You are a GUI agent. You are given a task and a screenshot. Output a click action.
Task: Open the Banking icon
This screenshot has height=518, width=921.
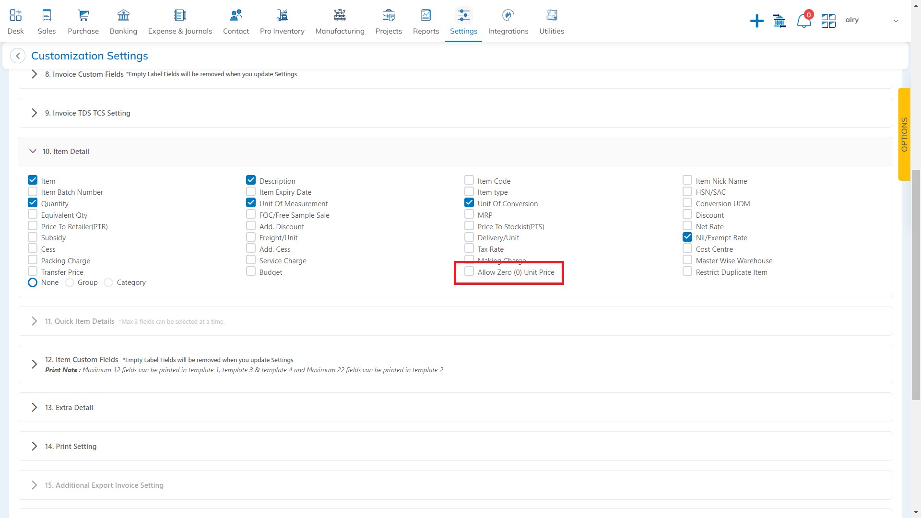coord(123,15)
